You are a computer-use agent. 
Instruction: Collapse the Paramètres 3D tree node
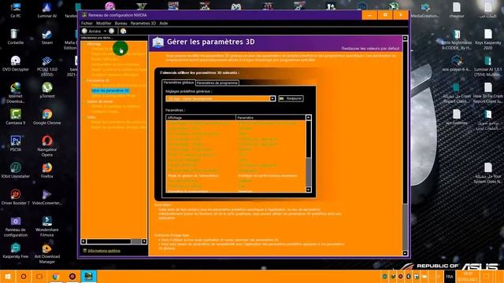[x=84, y=80]
